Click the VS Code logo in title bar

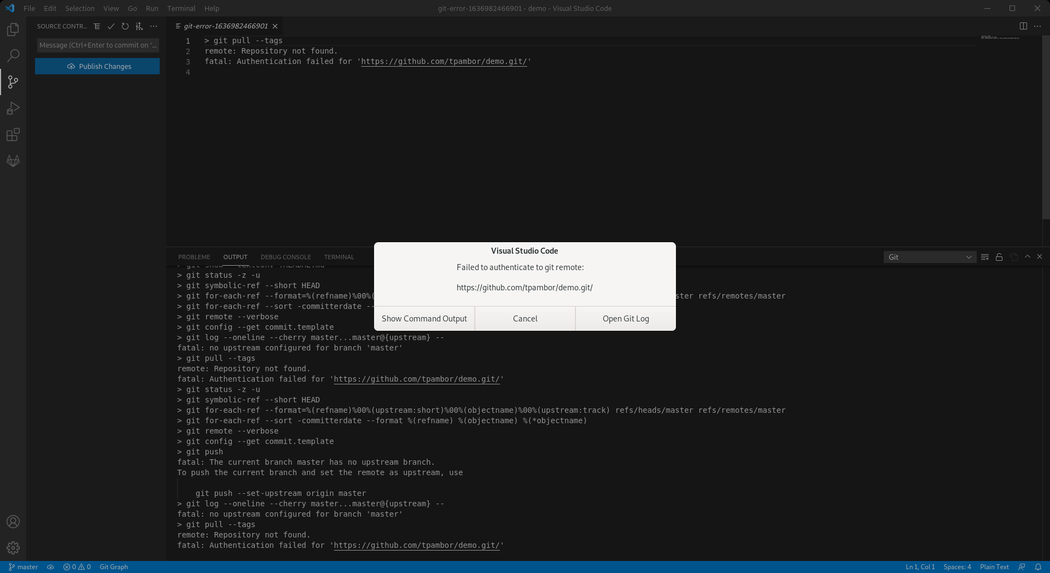(10, 8)
